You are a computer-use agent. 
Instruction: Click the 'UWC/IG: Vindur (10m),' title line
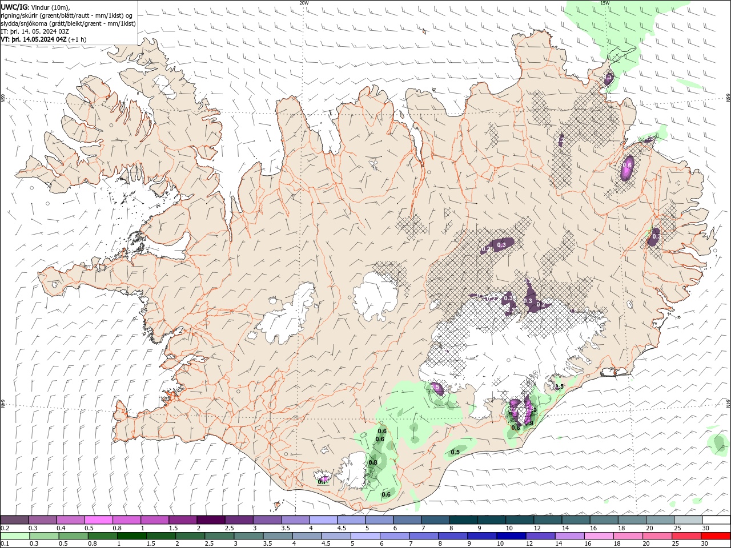click(35, 7)
